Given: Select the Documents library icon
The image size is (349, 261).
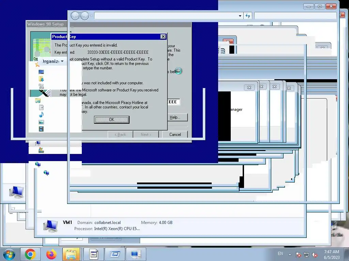Looking at the screenshot, I should point(41,108).
